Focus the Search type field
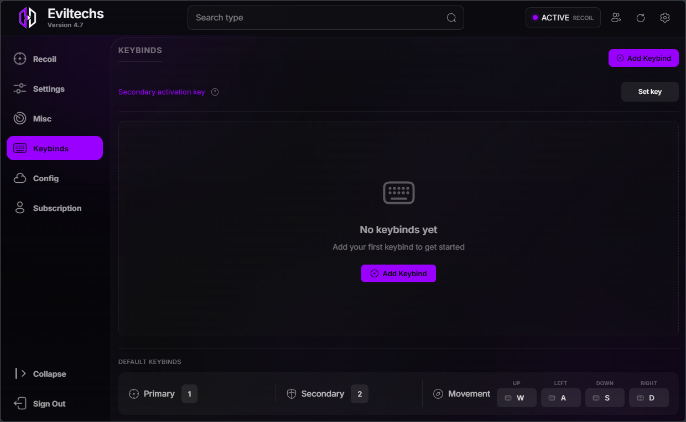This screenshot has width=686, height=422. 325,18
